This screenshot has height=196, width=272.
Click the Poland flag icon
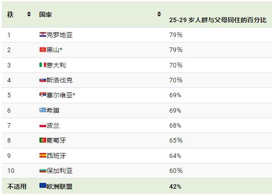[x=43, y=125]
